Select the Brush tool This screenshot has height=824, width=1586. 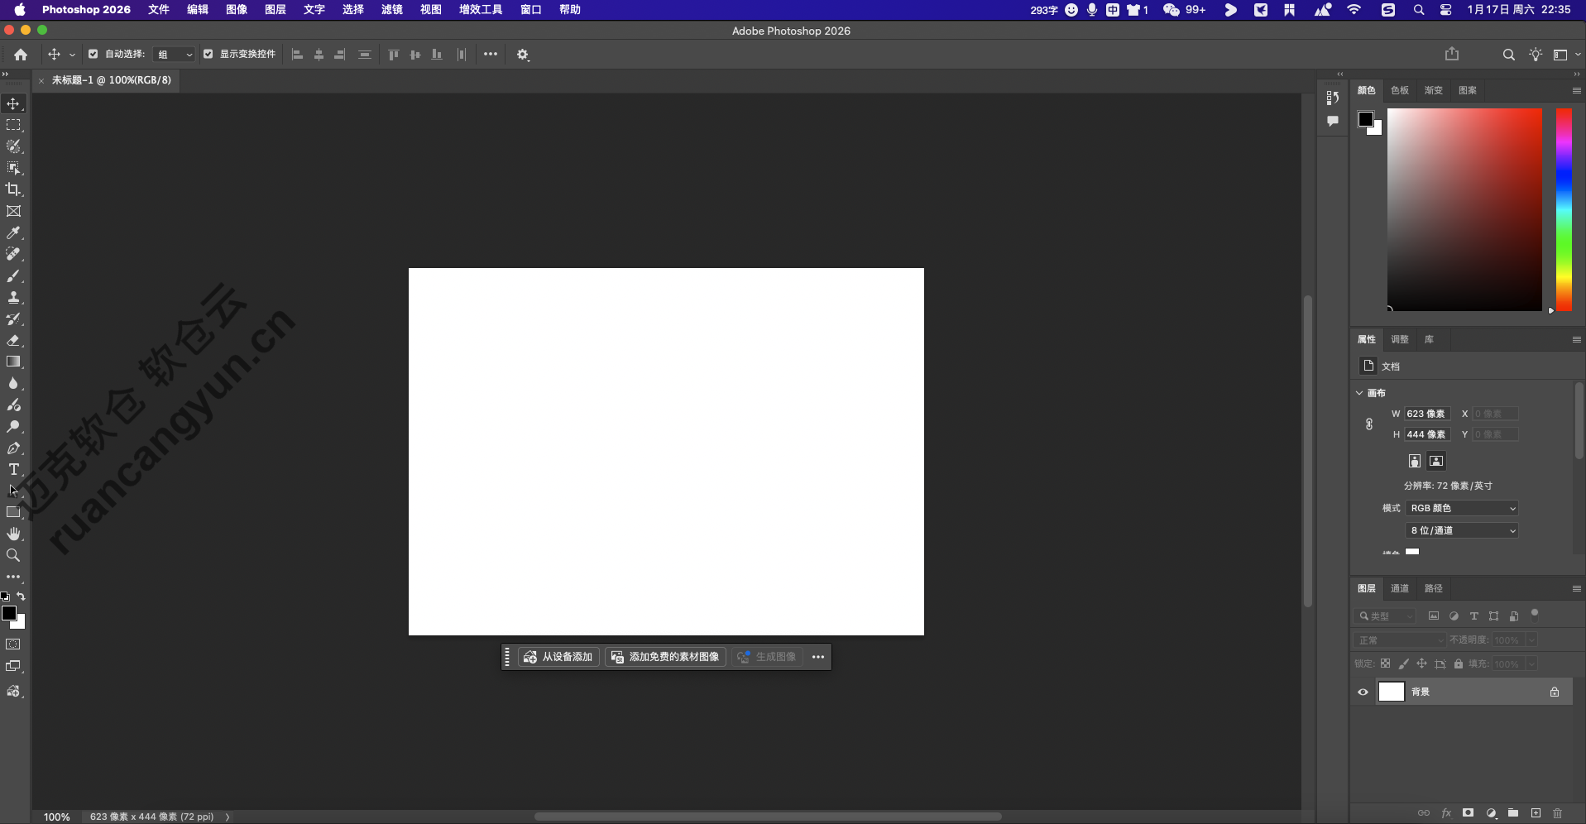pos(13,276)
